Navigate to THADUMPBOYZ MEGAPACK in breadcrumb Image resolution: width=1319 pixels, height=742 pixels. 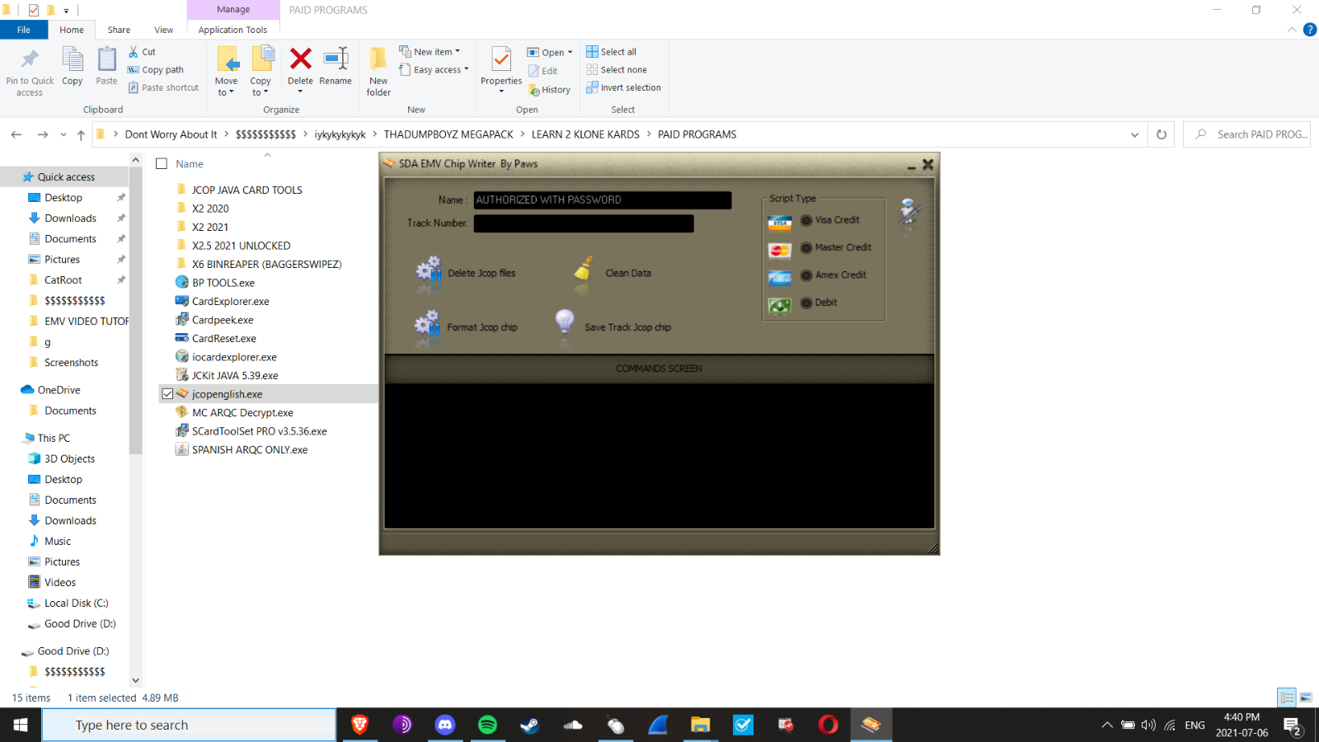(448, 134)
